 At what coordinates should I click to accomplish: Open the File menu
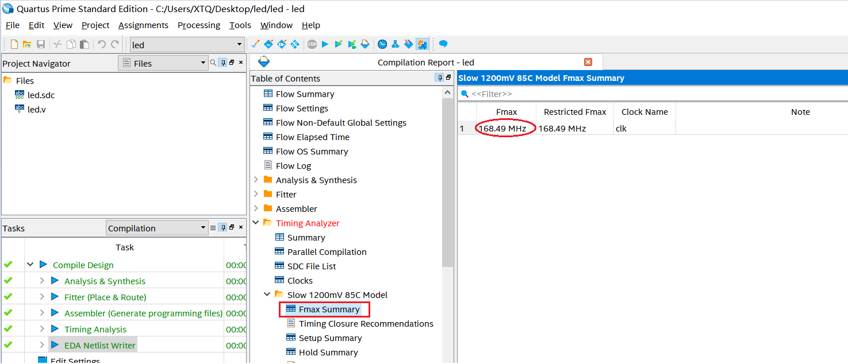13,25
